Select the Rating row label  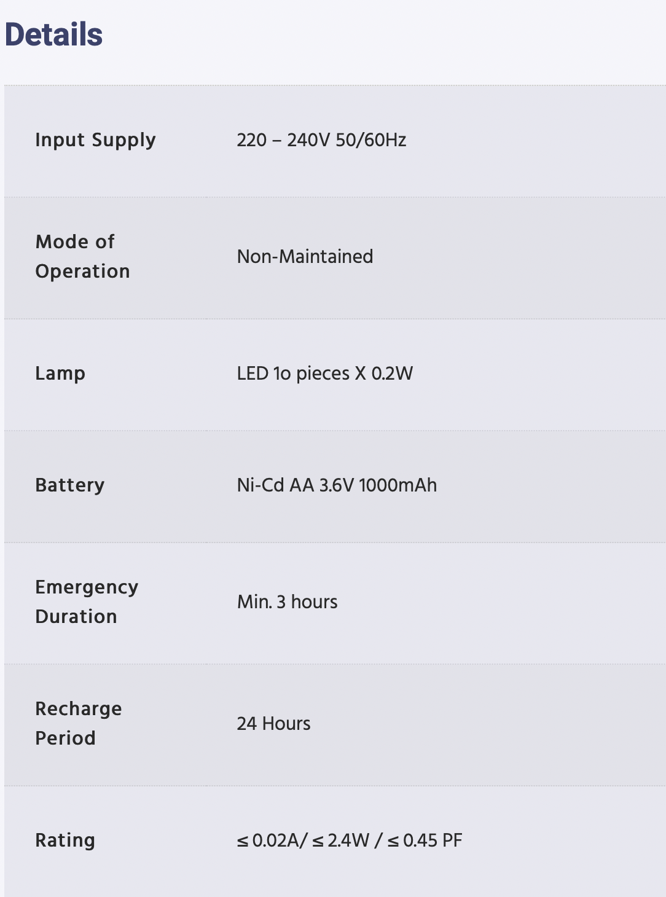tap(65, 840)
